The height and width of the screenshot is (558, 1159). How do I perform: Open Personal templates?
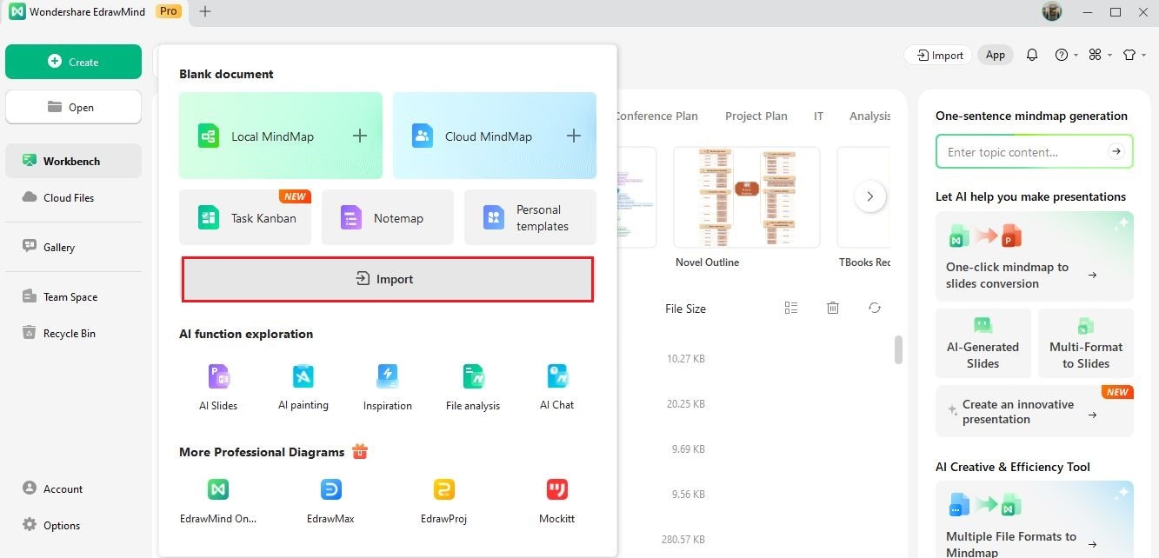tap(530, 217)
